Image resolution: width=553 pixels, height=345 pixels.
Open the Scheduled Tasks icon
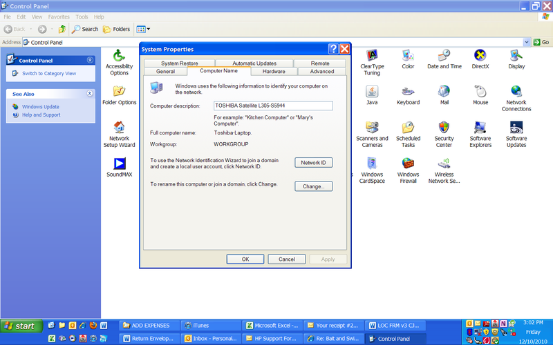(408, 128)
